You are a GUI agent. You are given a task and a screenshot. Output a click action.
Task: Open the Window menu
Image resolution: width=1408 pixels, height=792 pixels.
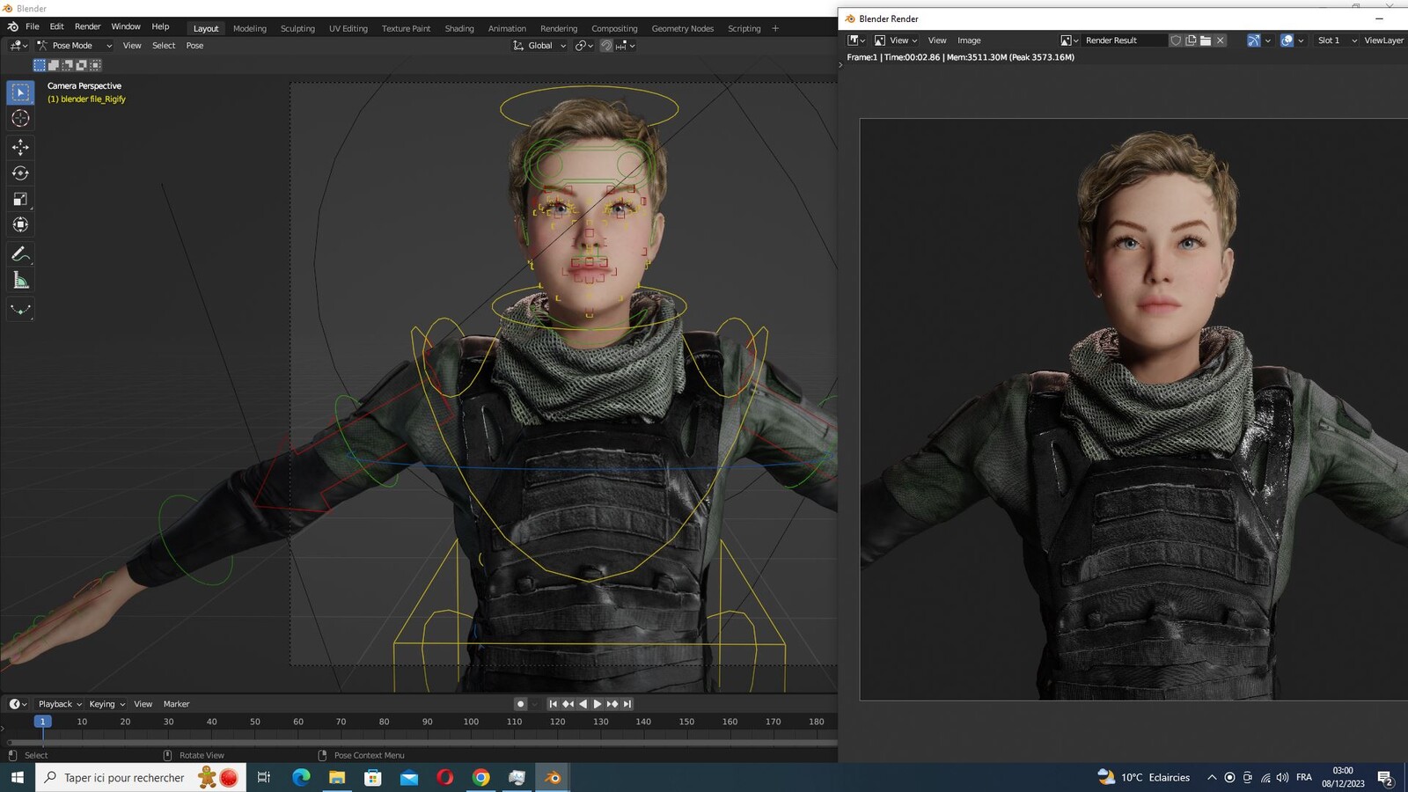tap(126, 26)
